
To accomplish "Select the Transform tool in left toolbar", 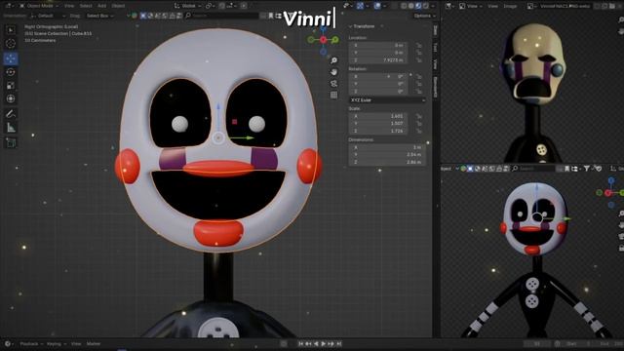I will (11, 98).
